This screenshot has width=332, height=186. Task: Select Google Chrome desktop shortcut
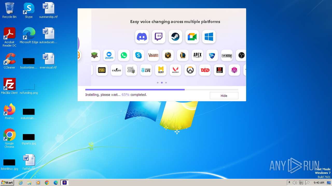tap(9, 138)
